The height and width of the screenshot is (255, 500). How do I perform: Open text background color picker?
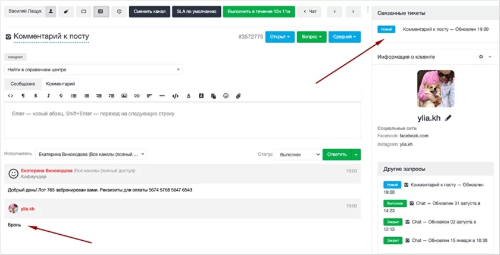pos(201,96)
